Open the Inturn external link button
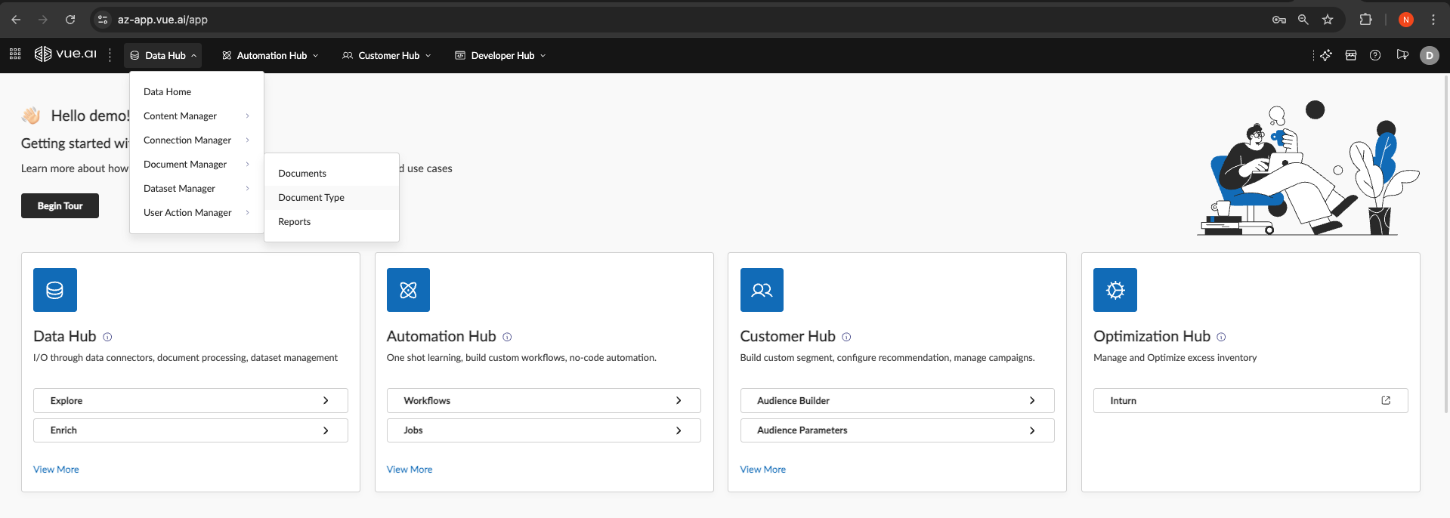Screen dimensions: 1450x518 [1250, 401]
